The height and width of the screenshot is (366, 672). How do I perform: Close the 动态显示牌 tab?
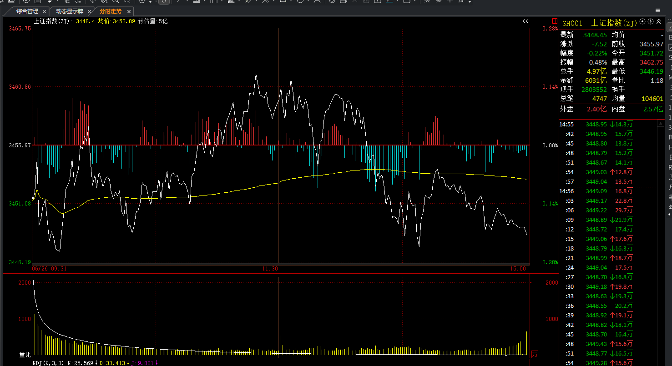click(x=89, y=11)
